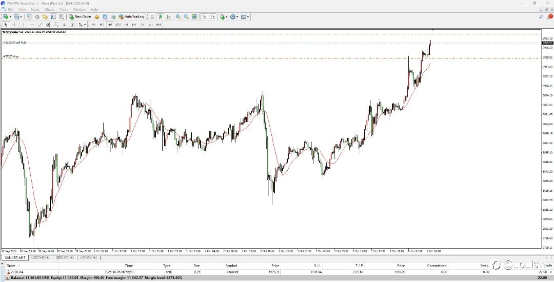Viewport: 554px width, 282px height.
Task: Open the New Chart icon
Action: point(6,16)
